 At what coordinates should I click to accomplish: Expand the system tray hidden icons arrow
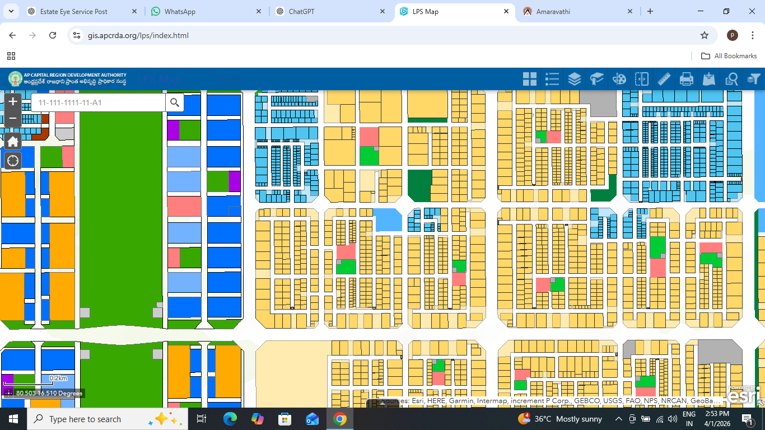(x=619, y=419)
